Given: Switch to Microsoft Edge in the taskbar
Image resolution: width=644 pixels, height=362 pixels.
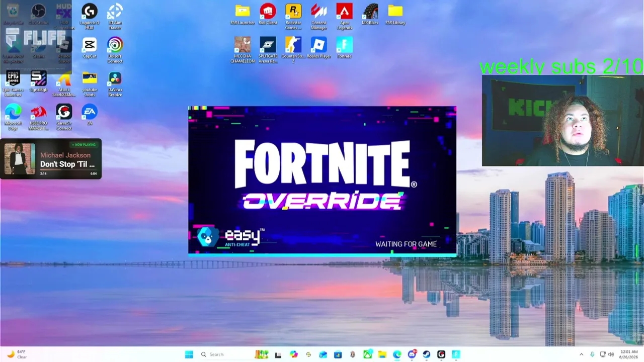Looking at the screenshot, I should coord(397,354).
